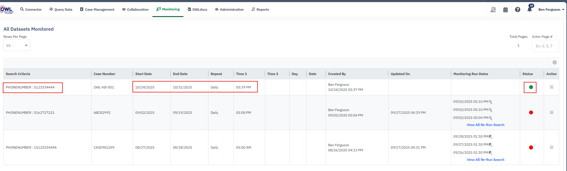Open the Reports menu
567x171 pixels.
[x=260, y=10]
